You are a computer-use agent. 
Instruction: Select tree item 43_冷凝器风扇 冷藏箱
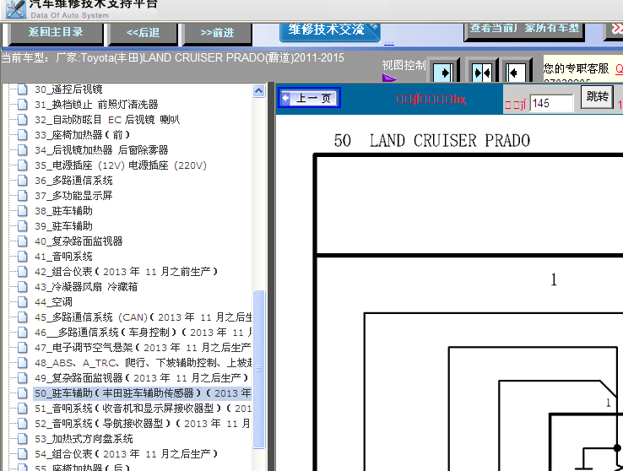pos(86,287)
